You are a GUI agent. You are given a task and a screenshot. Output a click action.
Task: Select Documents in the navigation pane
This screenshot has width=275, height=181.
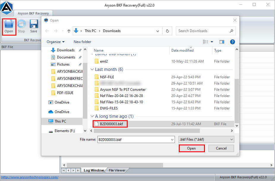66,57
